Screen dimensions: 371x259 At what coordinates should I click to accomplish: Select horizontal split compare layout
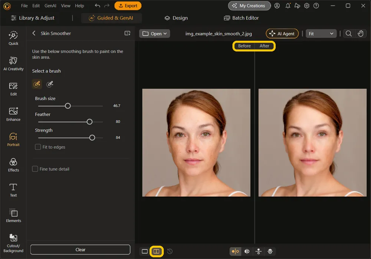pos(270,252)
